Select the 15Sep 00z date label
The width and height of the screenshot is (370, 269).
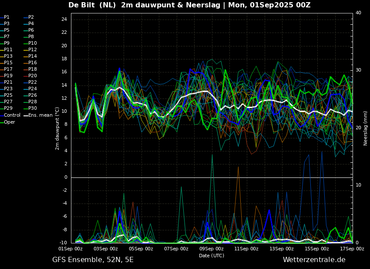point(317,249)
